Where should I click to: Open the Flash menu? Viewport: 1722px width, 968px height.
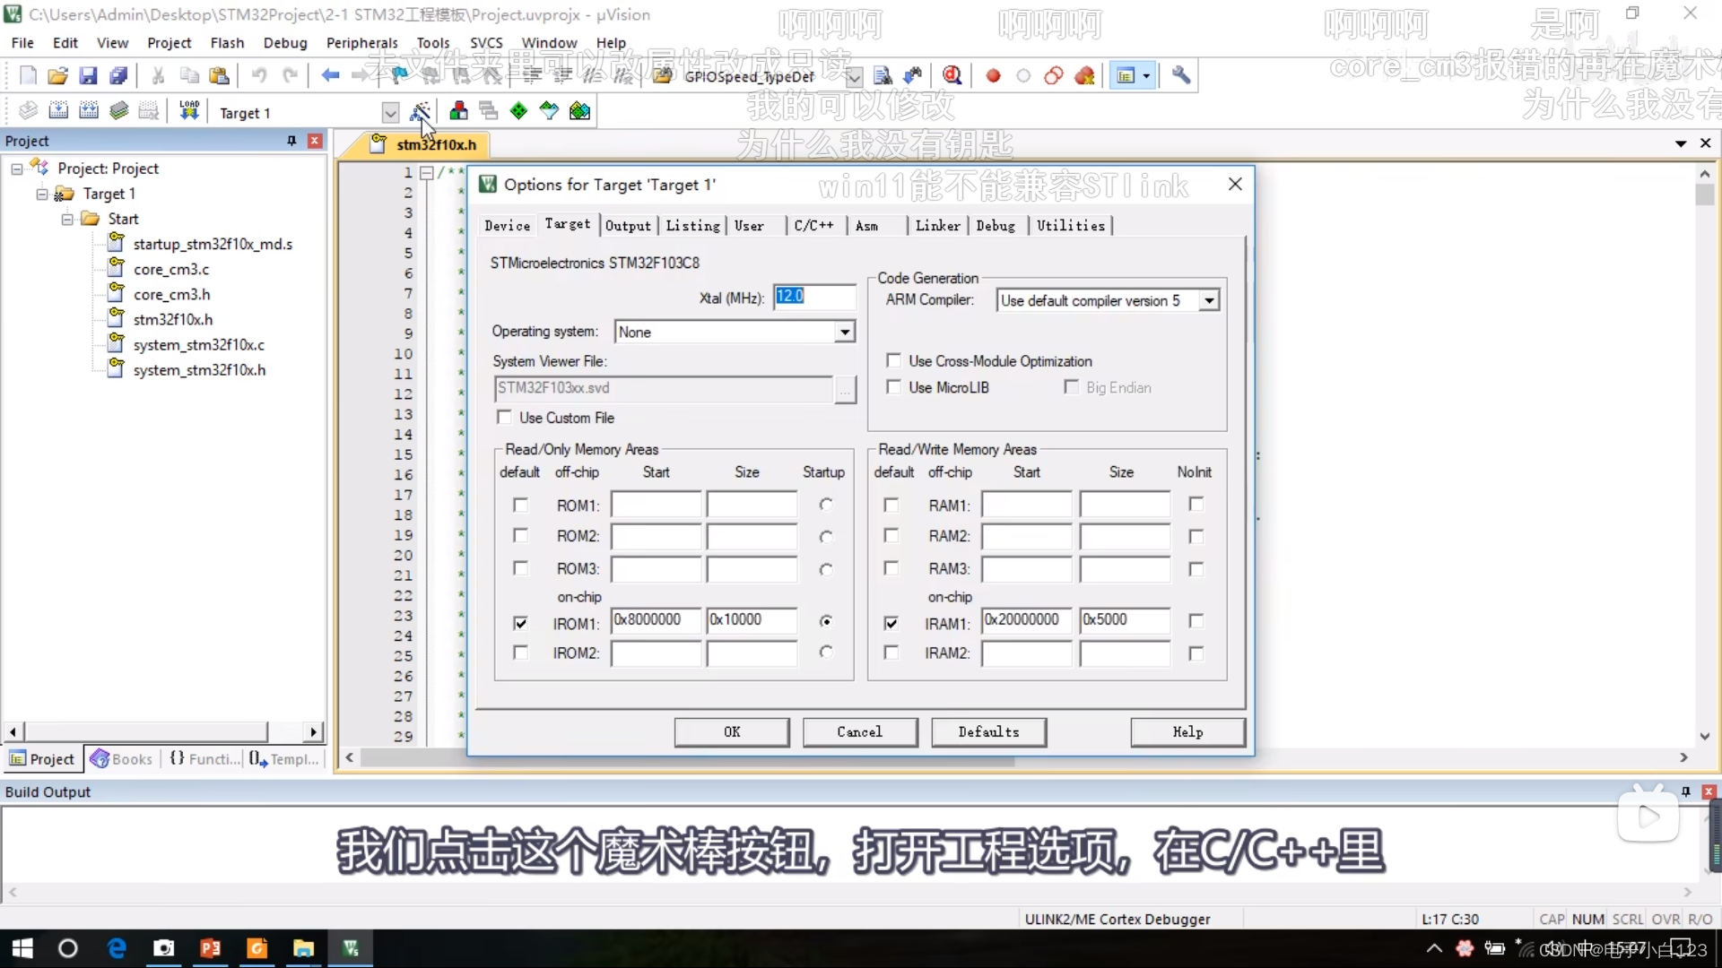click(227, 43)
